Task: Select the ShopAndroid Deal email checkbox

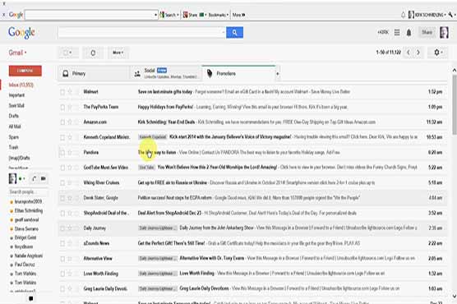Action: pos(62,214)
